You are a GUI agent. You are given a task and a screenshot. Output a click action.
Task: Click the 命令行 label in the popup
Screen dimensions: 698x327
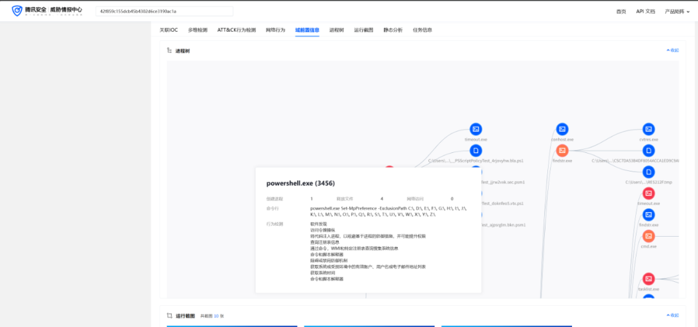pyautogui.click(x=273, y=208)
